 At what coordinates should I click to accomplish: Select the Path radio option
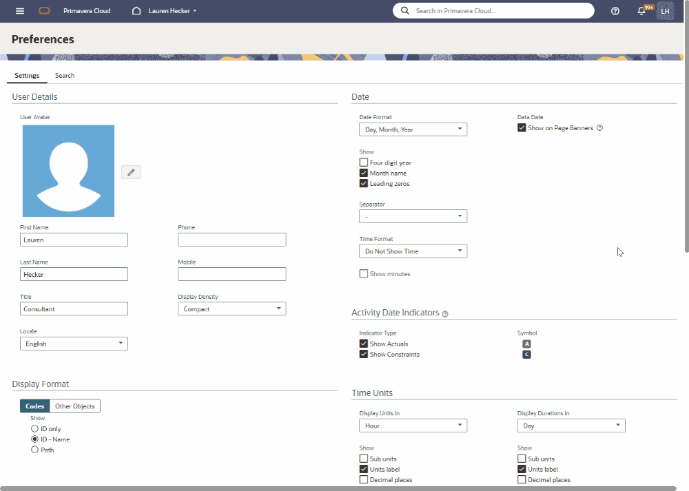pos(34,450)
